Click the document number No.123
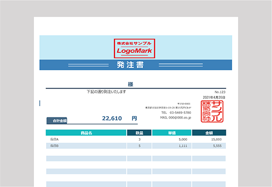Screen dimensions: 272x187 220,92
